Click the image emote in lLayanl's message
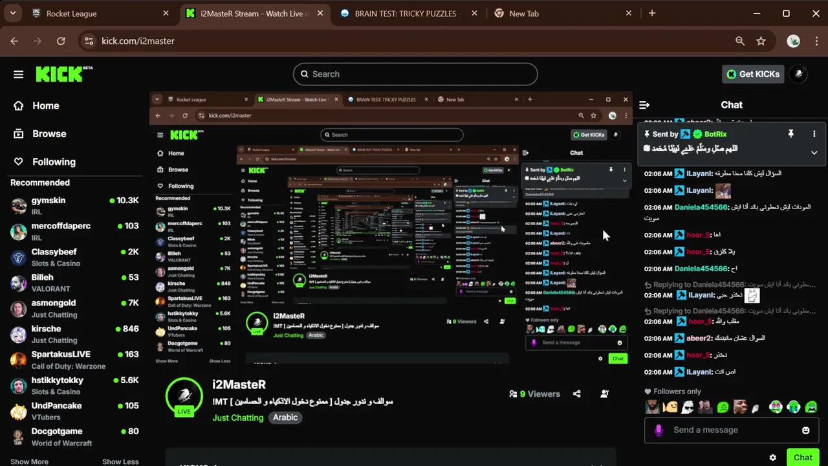The image size is (828, 466). (723, 190)
